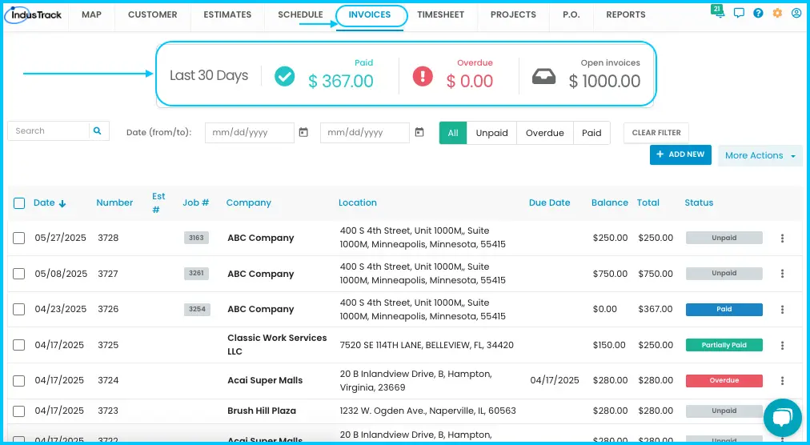Click the help question mark icon
Screen dimensions: 810x445
758,14
